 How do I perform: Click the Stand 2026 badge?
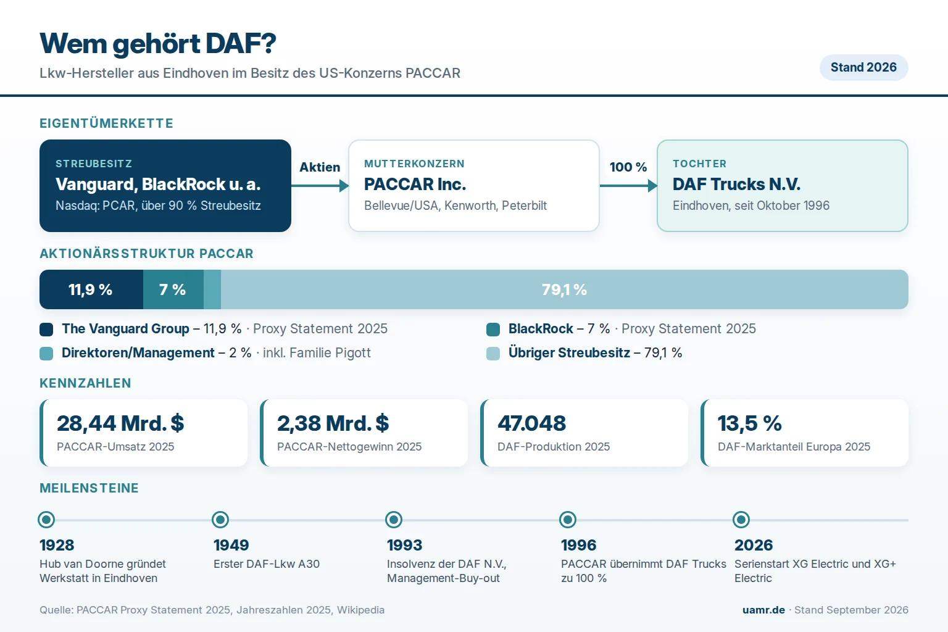coord(863,67)
